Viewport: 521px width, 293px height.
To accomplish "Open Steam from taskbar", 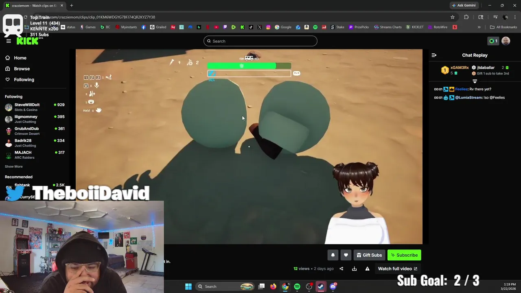I will 321,286.
